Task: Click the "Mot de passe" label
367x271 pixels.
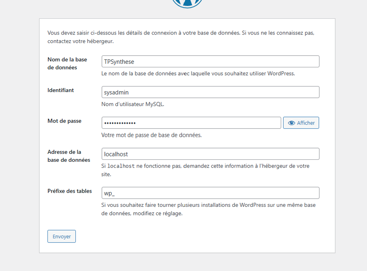Action: coord(64,121)
